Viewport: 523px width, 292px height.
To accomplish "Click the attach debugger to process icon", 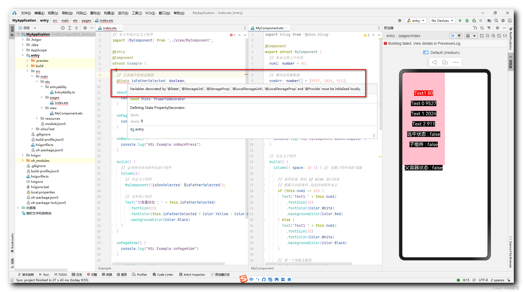I will [x=474, y=21].
